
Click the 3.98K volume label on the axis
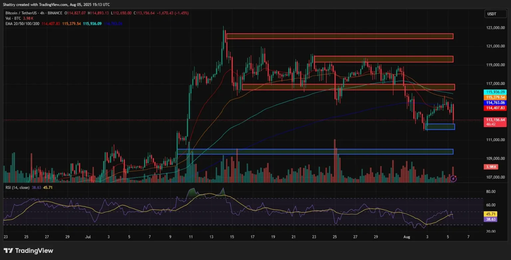pyautogui.click(x=491, y=167)
